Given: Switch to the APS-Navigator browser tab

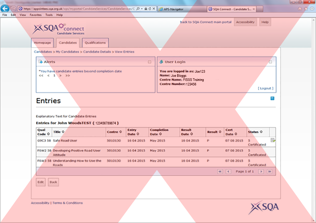Looking at the screenshot, I should coord(182,9).
